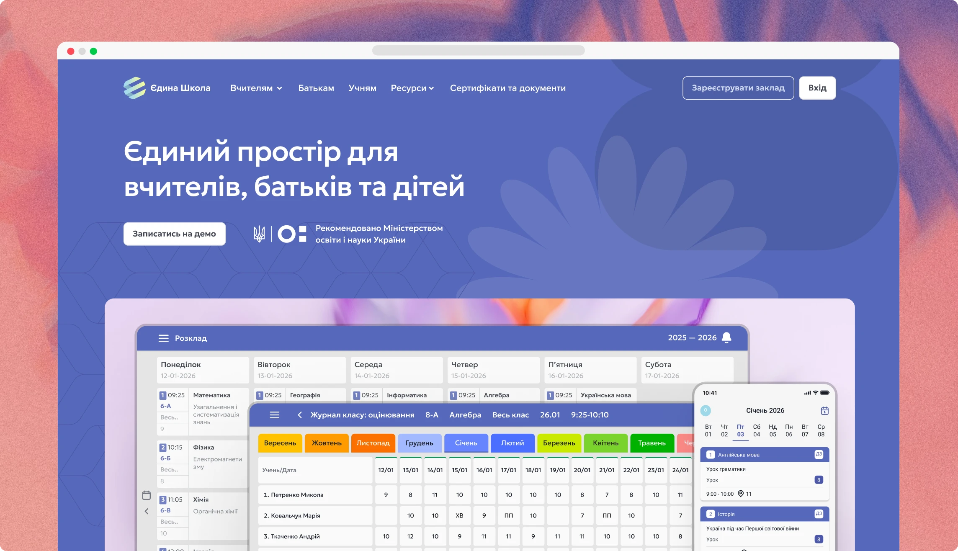Click the Єдина Школа brand name
This screenshot has width=958, height=551.
pos(180,88)
